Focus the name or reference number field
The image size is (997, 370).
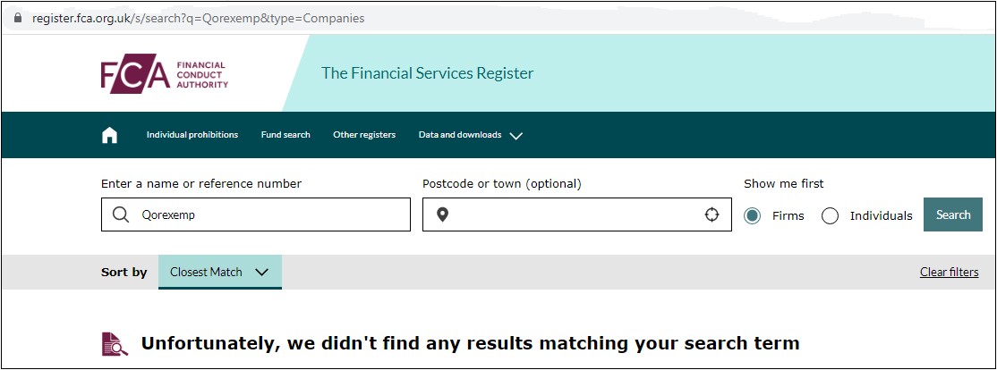pyautogui.click(x=256, y=214)
